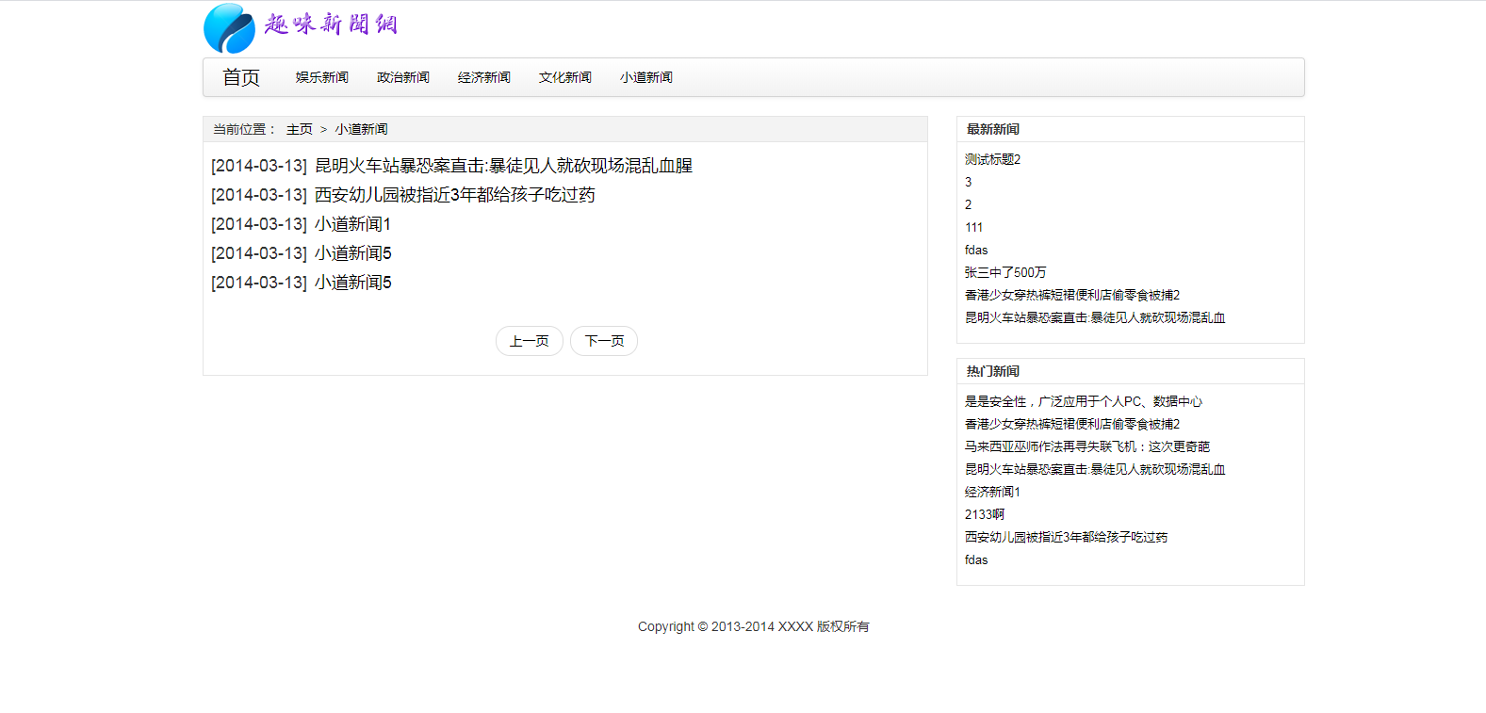Open 测试标题2 in 最新新闻
Image resolution: width=1486 pixels, height=713 pixels.
993,159
